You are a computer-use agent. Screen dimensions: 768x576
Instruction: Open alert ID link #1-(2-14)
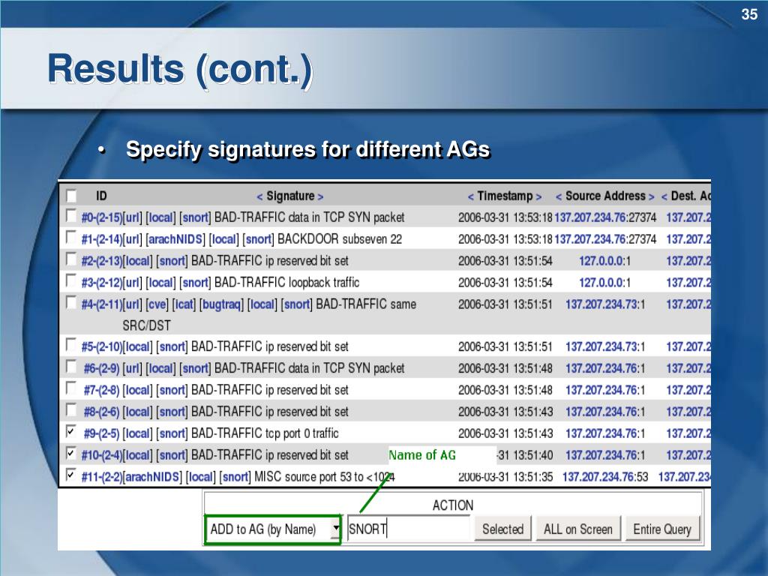click(102, 239)
